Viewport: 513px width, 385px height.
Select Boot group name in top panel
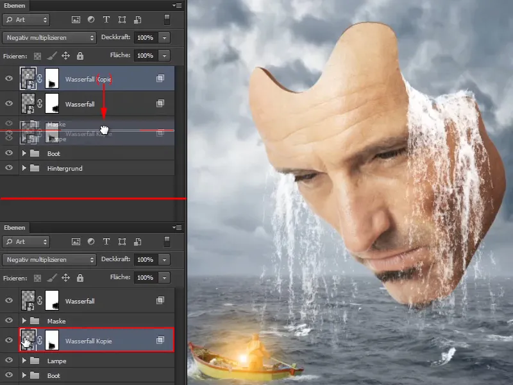pos(54,153)
